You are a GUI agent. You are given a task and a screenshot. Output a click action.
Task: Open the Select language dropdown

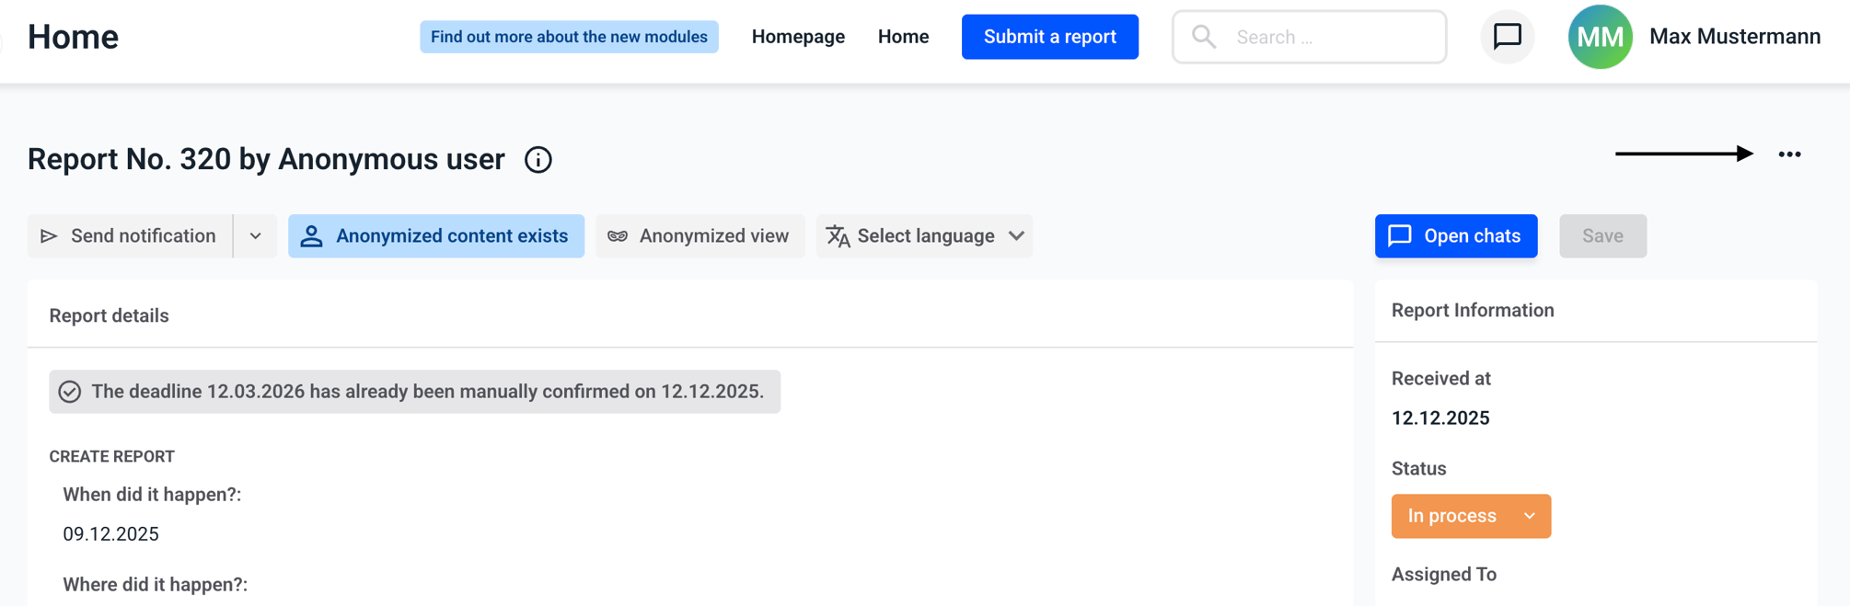coord(924,236)
